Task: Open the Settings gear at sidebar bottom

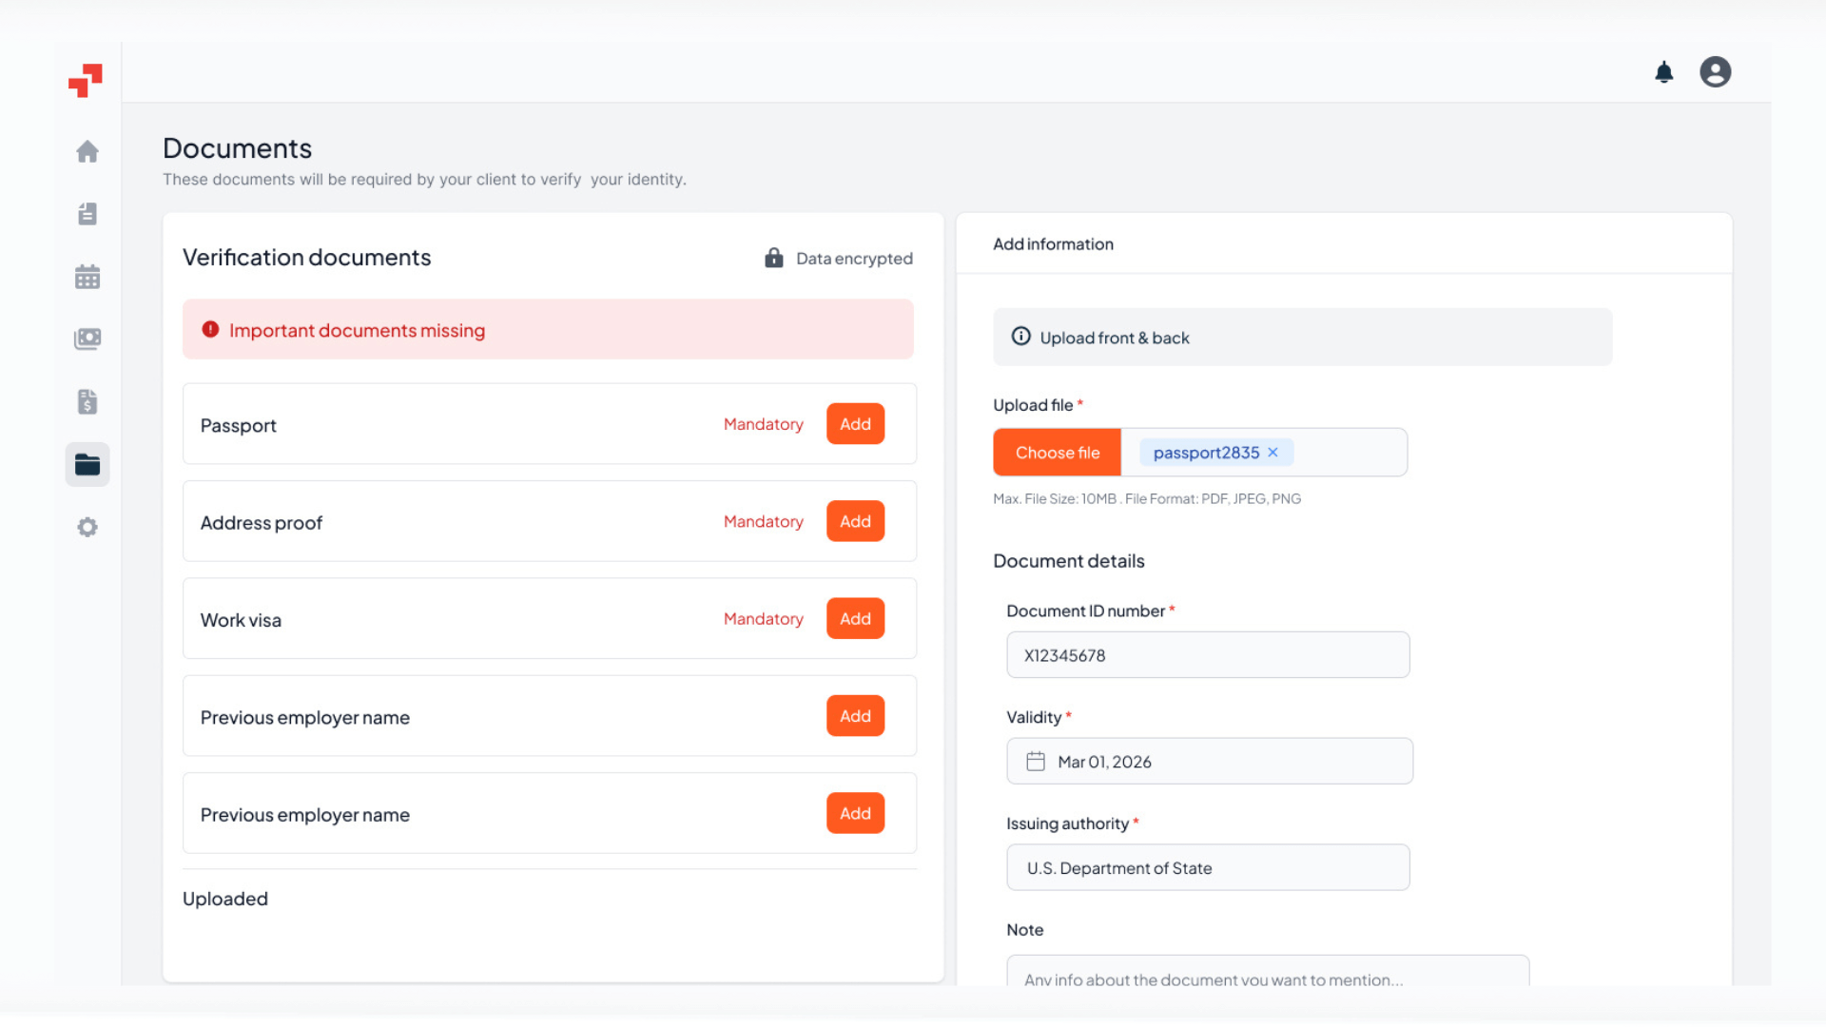Action: (x=87, y=527)
